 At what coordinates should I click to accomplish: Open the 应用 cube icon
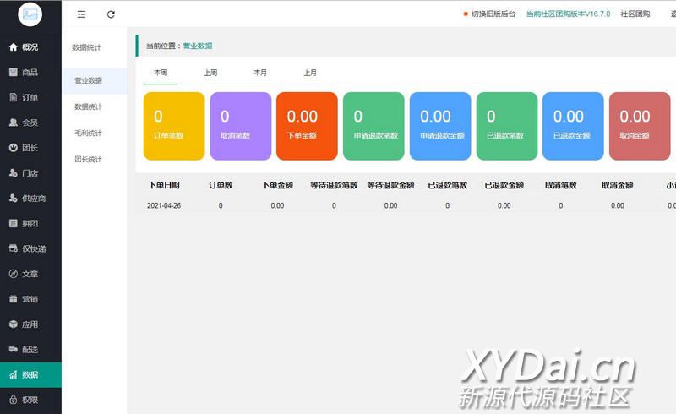point(14,324)
